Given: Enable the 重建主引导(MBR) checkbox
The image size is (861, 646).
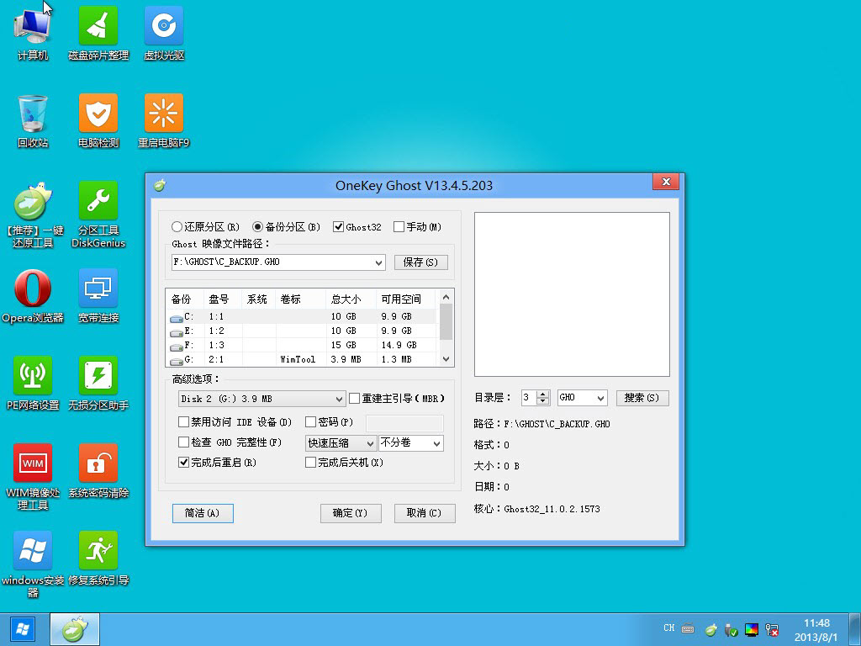Looking at the screenshot, I should pyautogui.click(x=354, y=398).
